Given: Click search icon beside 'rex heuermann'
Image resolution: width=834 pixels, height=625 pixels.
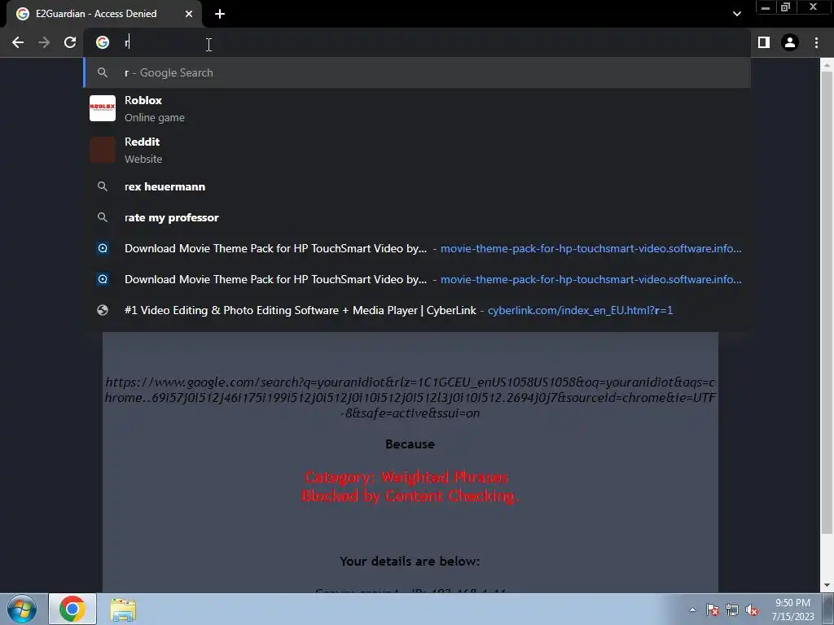Looking at the screenshot, I should 103,186.
